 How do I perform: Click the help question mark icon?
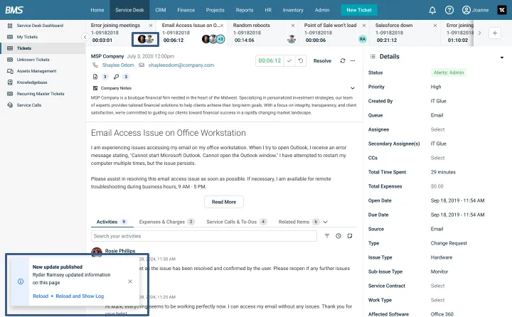pos(449,10)
